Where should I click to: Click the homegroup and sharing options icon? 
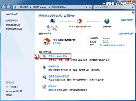[x=44, y=77]
